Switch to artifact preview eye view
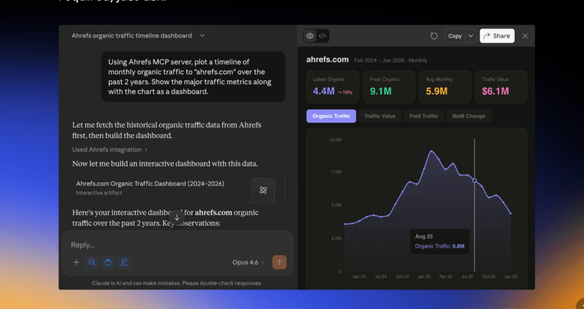Screen dimensions: 584x309 (310, 36)
